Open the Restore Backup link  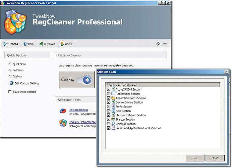coord(78,110)
